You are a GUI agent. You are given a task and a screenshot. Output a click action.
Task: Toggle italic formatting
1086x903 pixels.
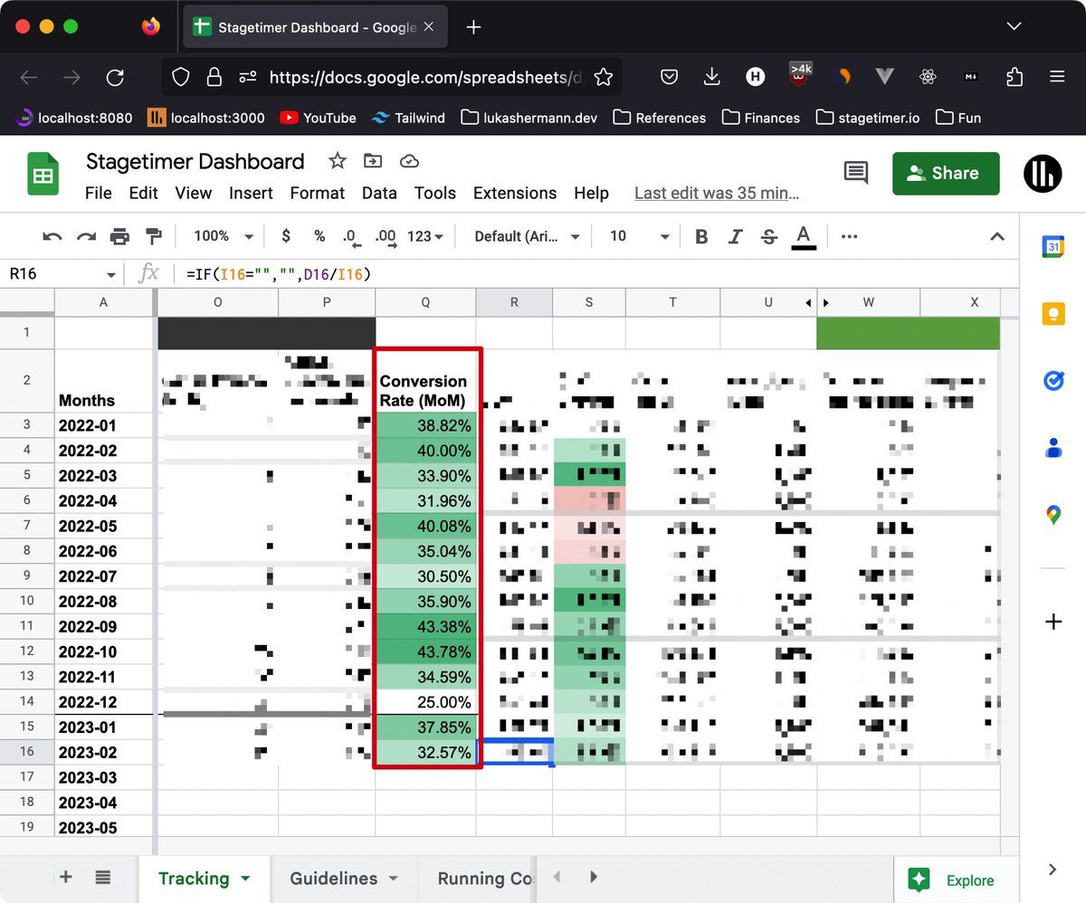pyautogui.click(x=735, y=236)
